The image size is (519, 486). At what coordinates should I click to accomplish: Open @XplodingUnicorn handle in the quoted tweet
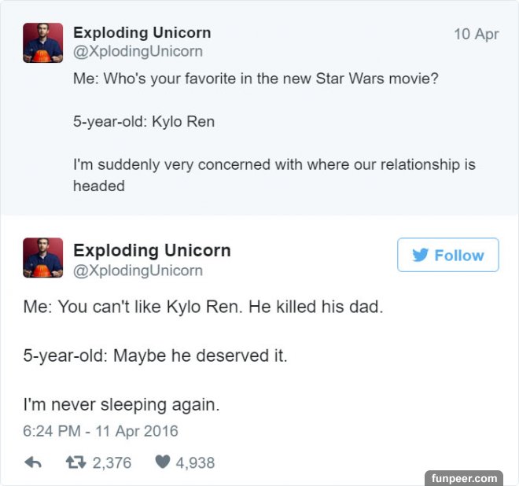pyautogui.click(x=138, y=51)
